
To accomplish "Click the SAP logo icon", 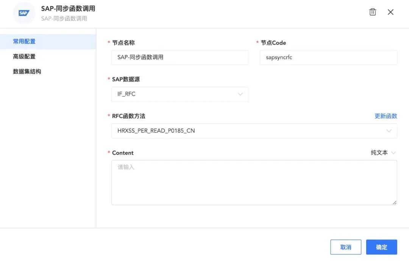I will pos(24,13).
